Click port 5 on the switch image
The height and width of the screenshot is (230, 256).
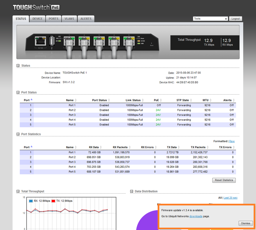(129, 41)
